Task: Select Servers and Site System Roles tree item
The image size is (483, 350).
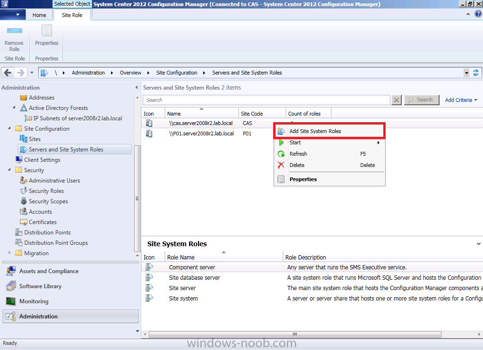Action: tap(75, 150)
